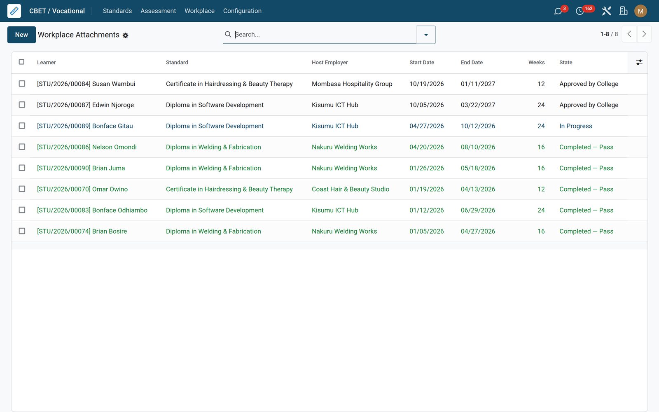Go to the next page arrow
This screenshot has width=659, height=412.
(x=644, y=34)
